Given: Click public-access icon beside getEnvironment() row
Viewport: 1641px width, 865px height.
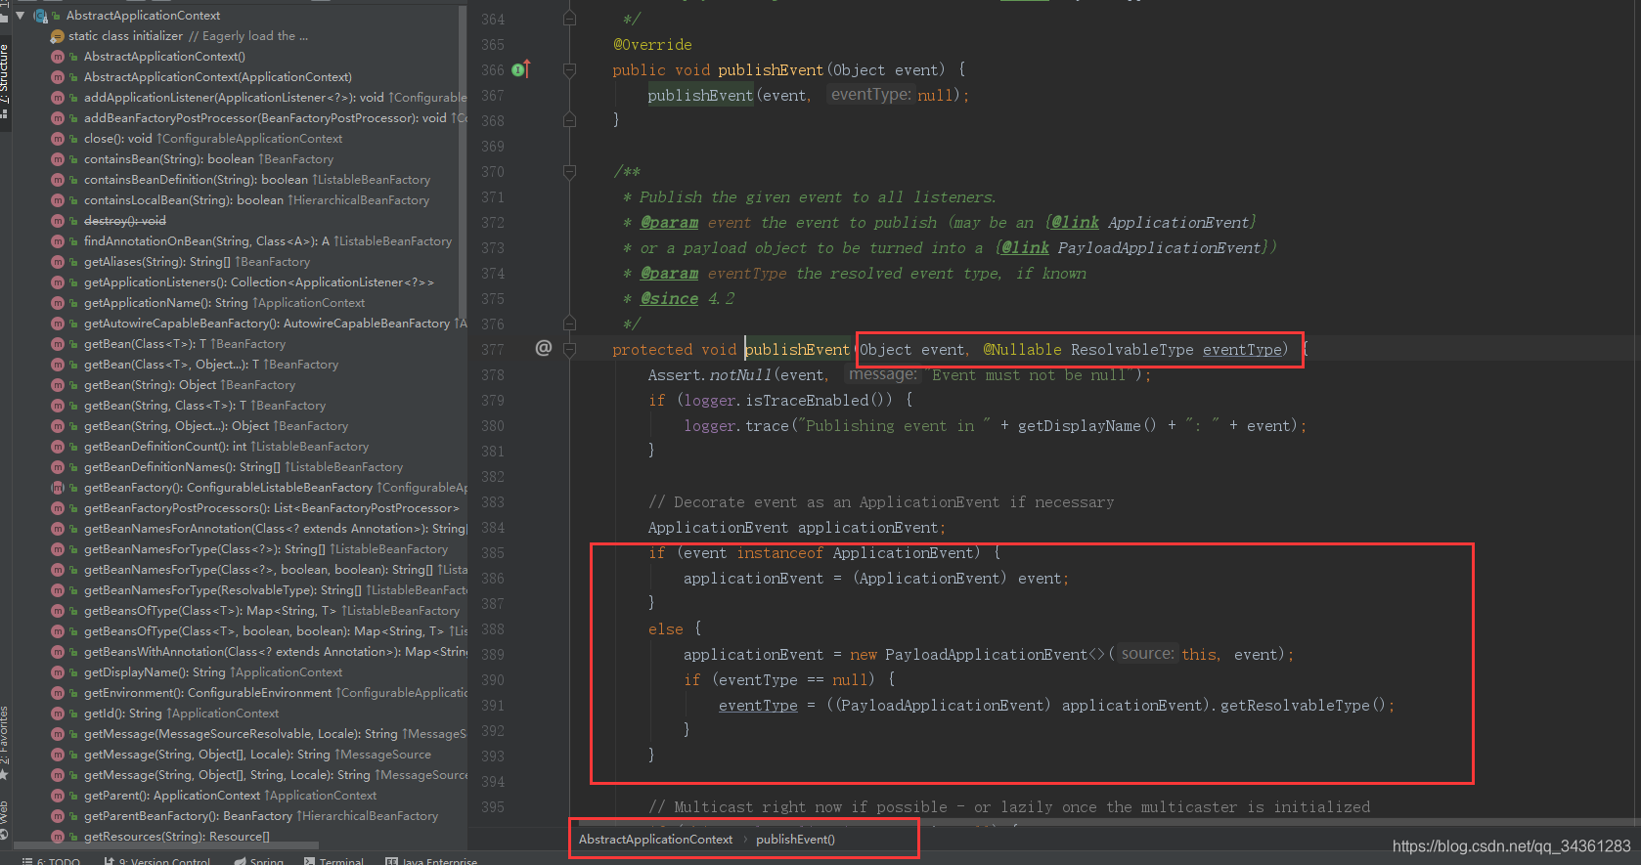Looking at the screenshot, I should tap(73, 693).
